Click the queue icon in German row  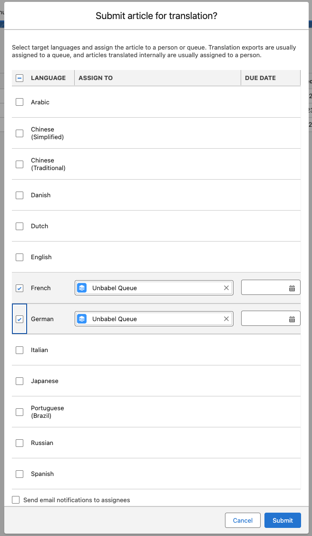[x=82, y=319]
